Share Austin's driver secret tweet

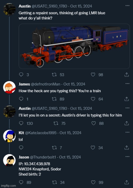(x=127, y=123)
